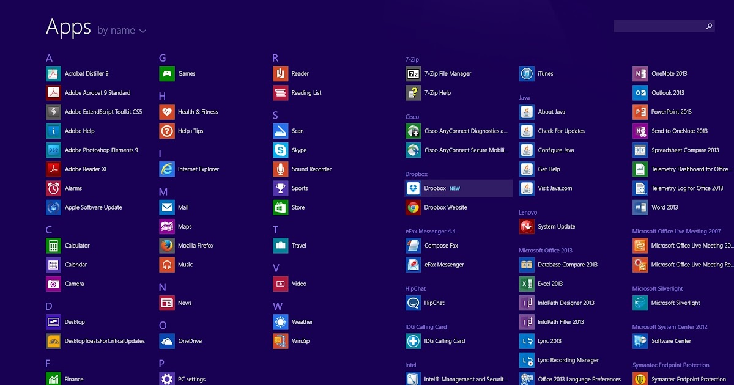This screenshot has height=385, width=734.
Task: Select 'PC settings' entry
Action: 183,378
